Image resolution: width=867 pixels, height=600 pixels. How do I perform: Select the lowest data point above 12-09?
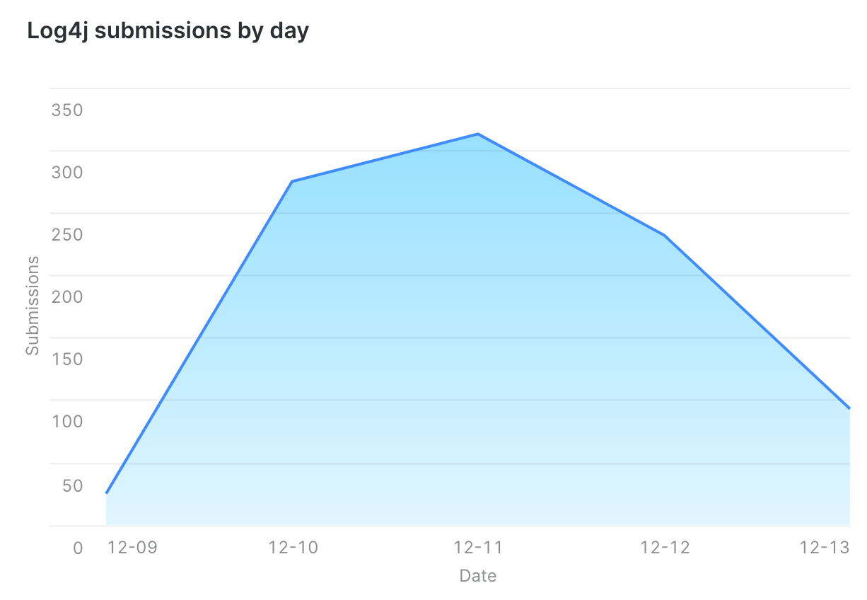[107, 492]
